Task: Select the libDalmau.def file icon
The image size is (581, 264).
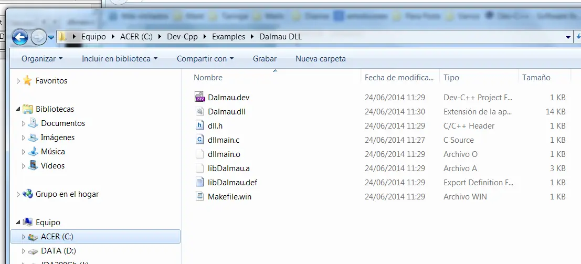Action: [200, 182]
